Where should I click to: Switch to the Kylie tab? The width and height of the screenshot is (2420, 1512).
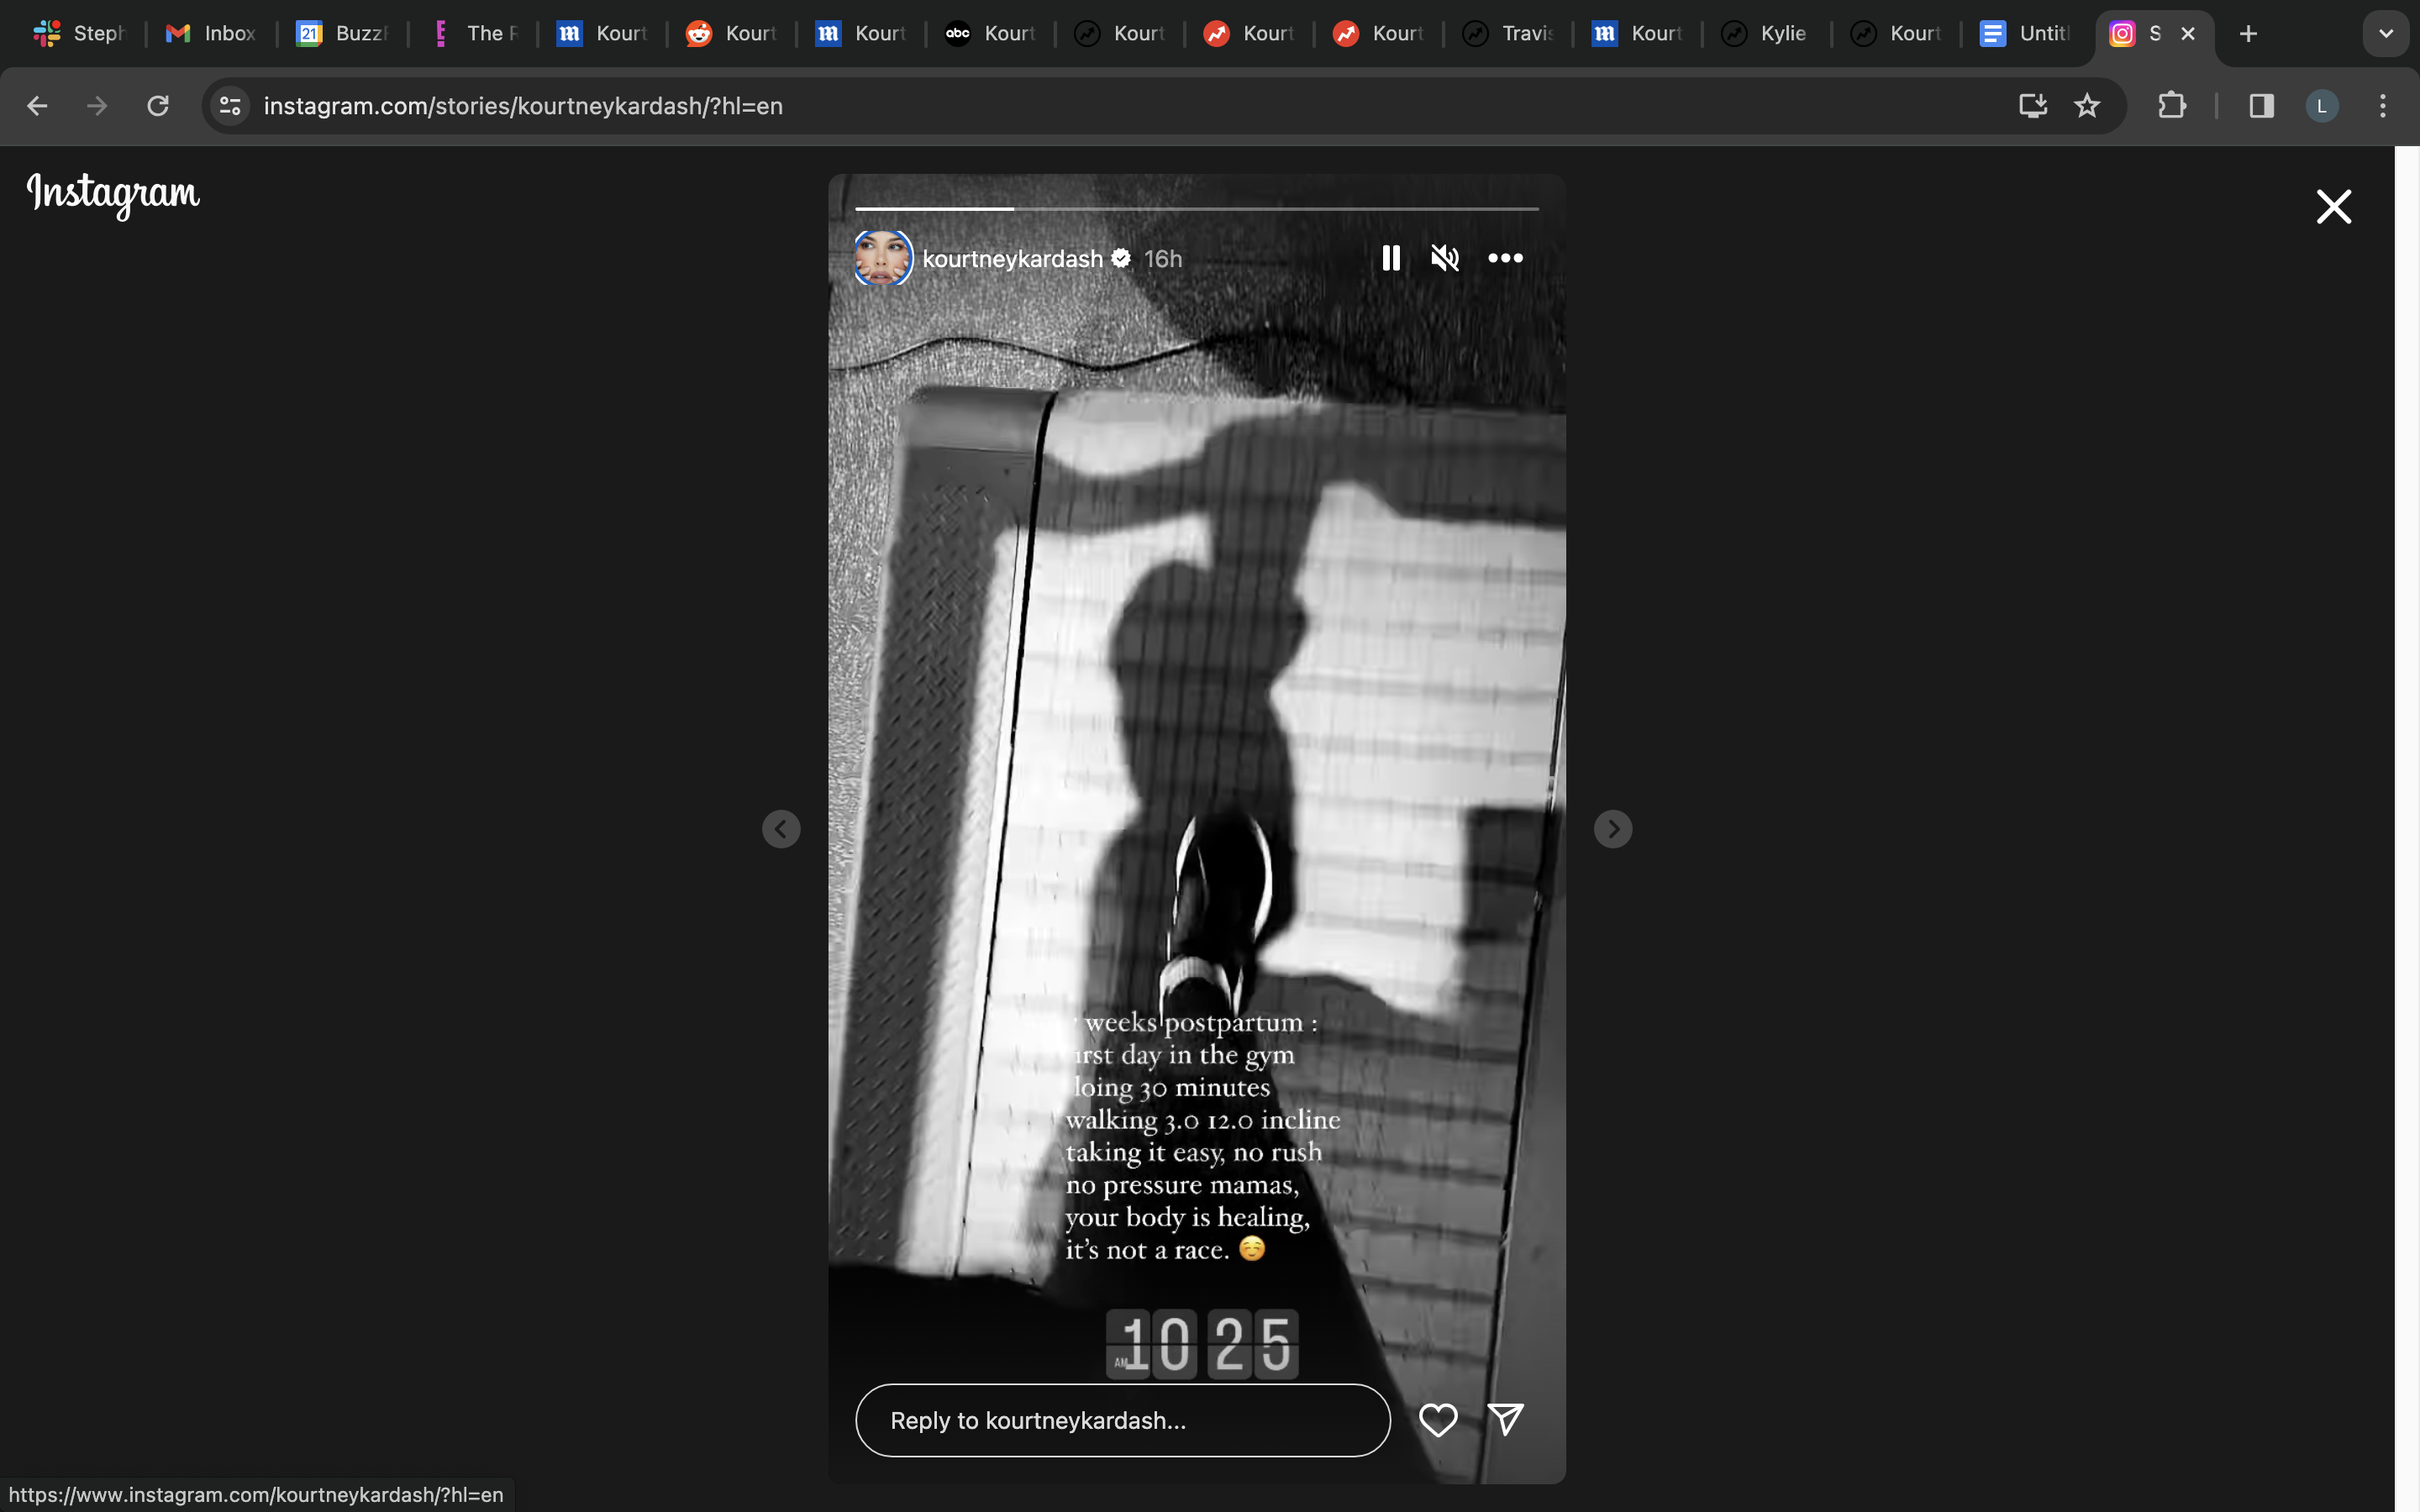click(x=1768, y=34)
